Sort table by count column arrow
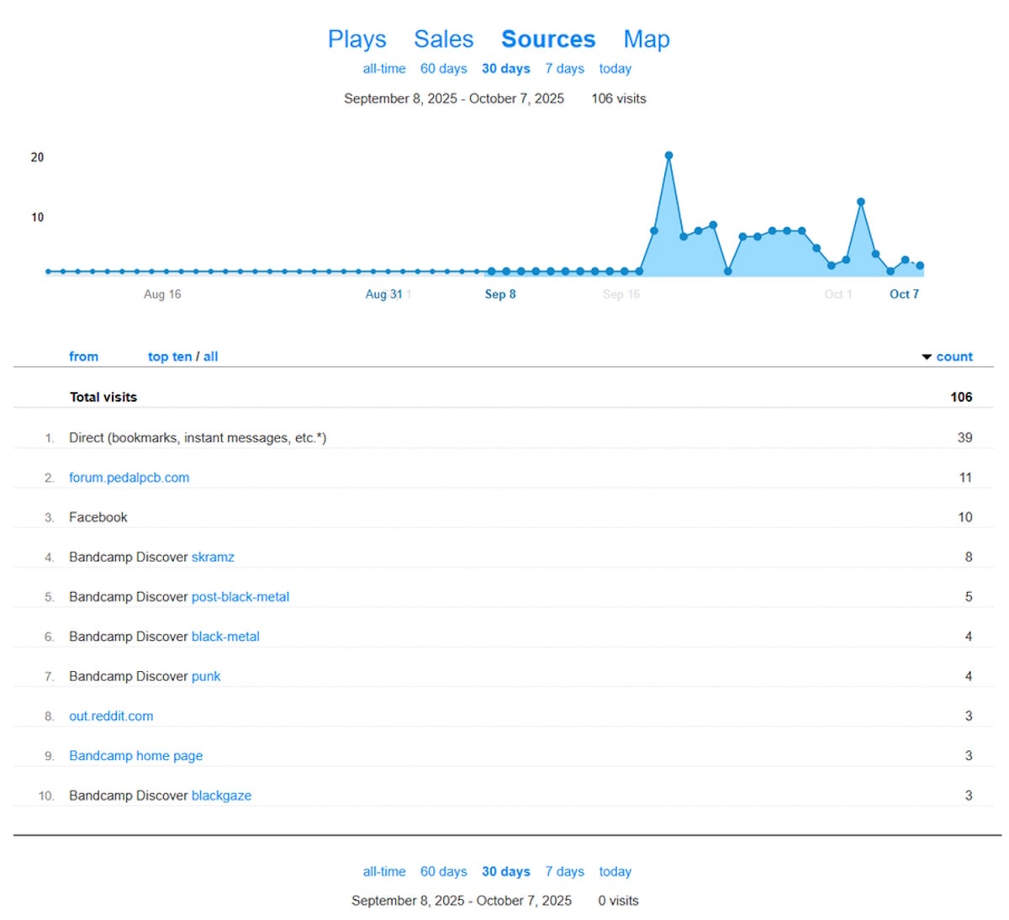The height and width of the screenshot is (920, 1009). coord(927,357)
